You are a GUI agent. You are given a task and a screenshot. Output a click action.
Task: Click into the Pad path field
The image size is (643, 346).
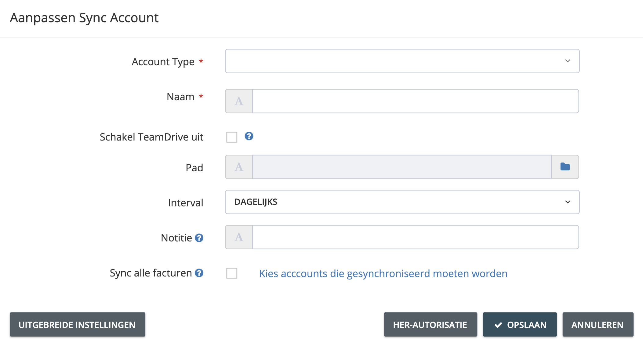coord(402,167)
